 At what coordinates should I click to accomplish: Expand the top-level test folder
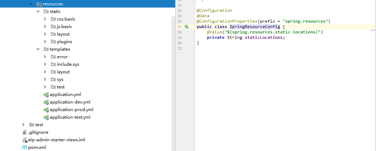(x=23, y=125)
